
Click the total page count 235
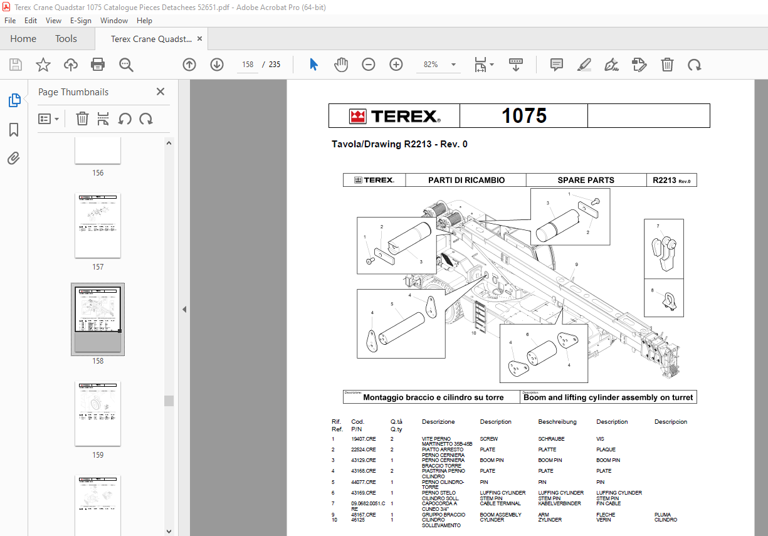click(x=275, y=65)
